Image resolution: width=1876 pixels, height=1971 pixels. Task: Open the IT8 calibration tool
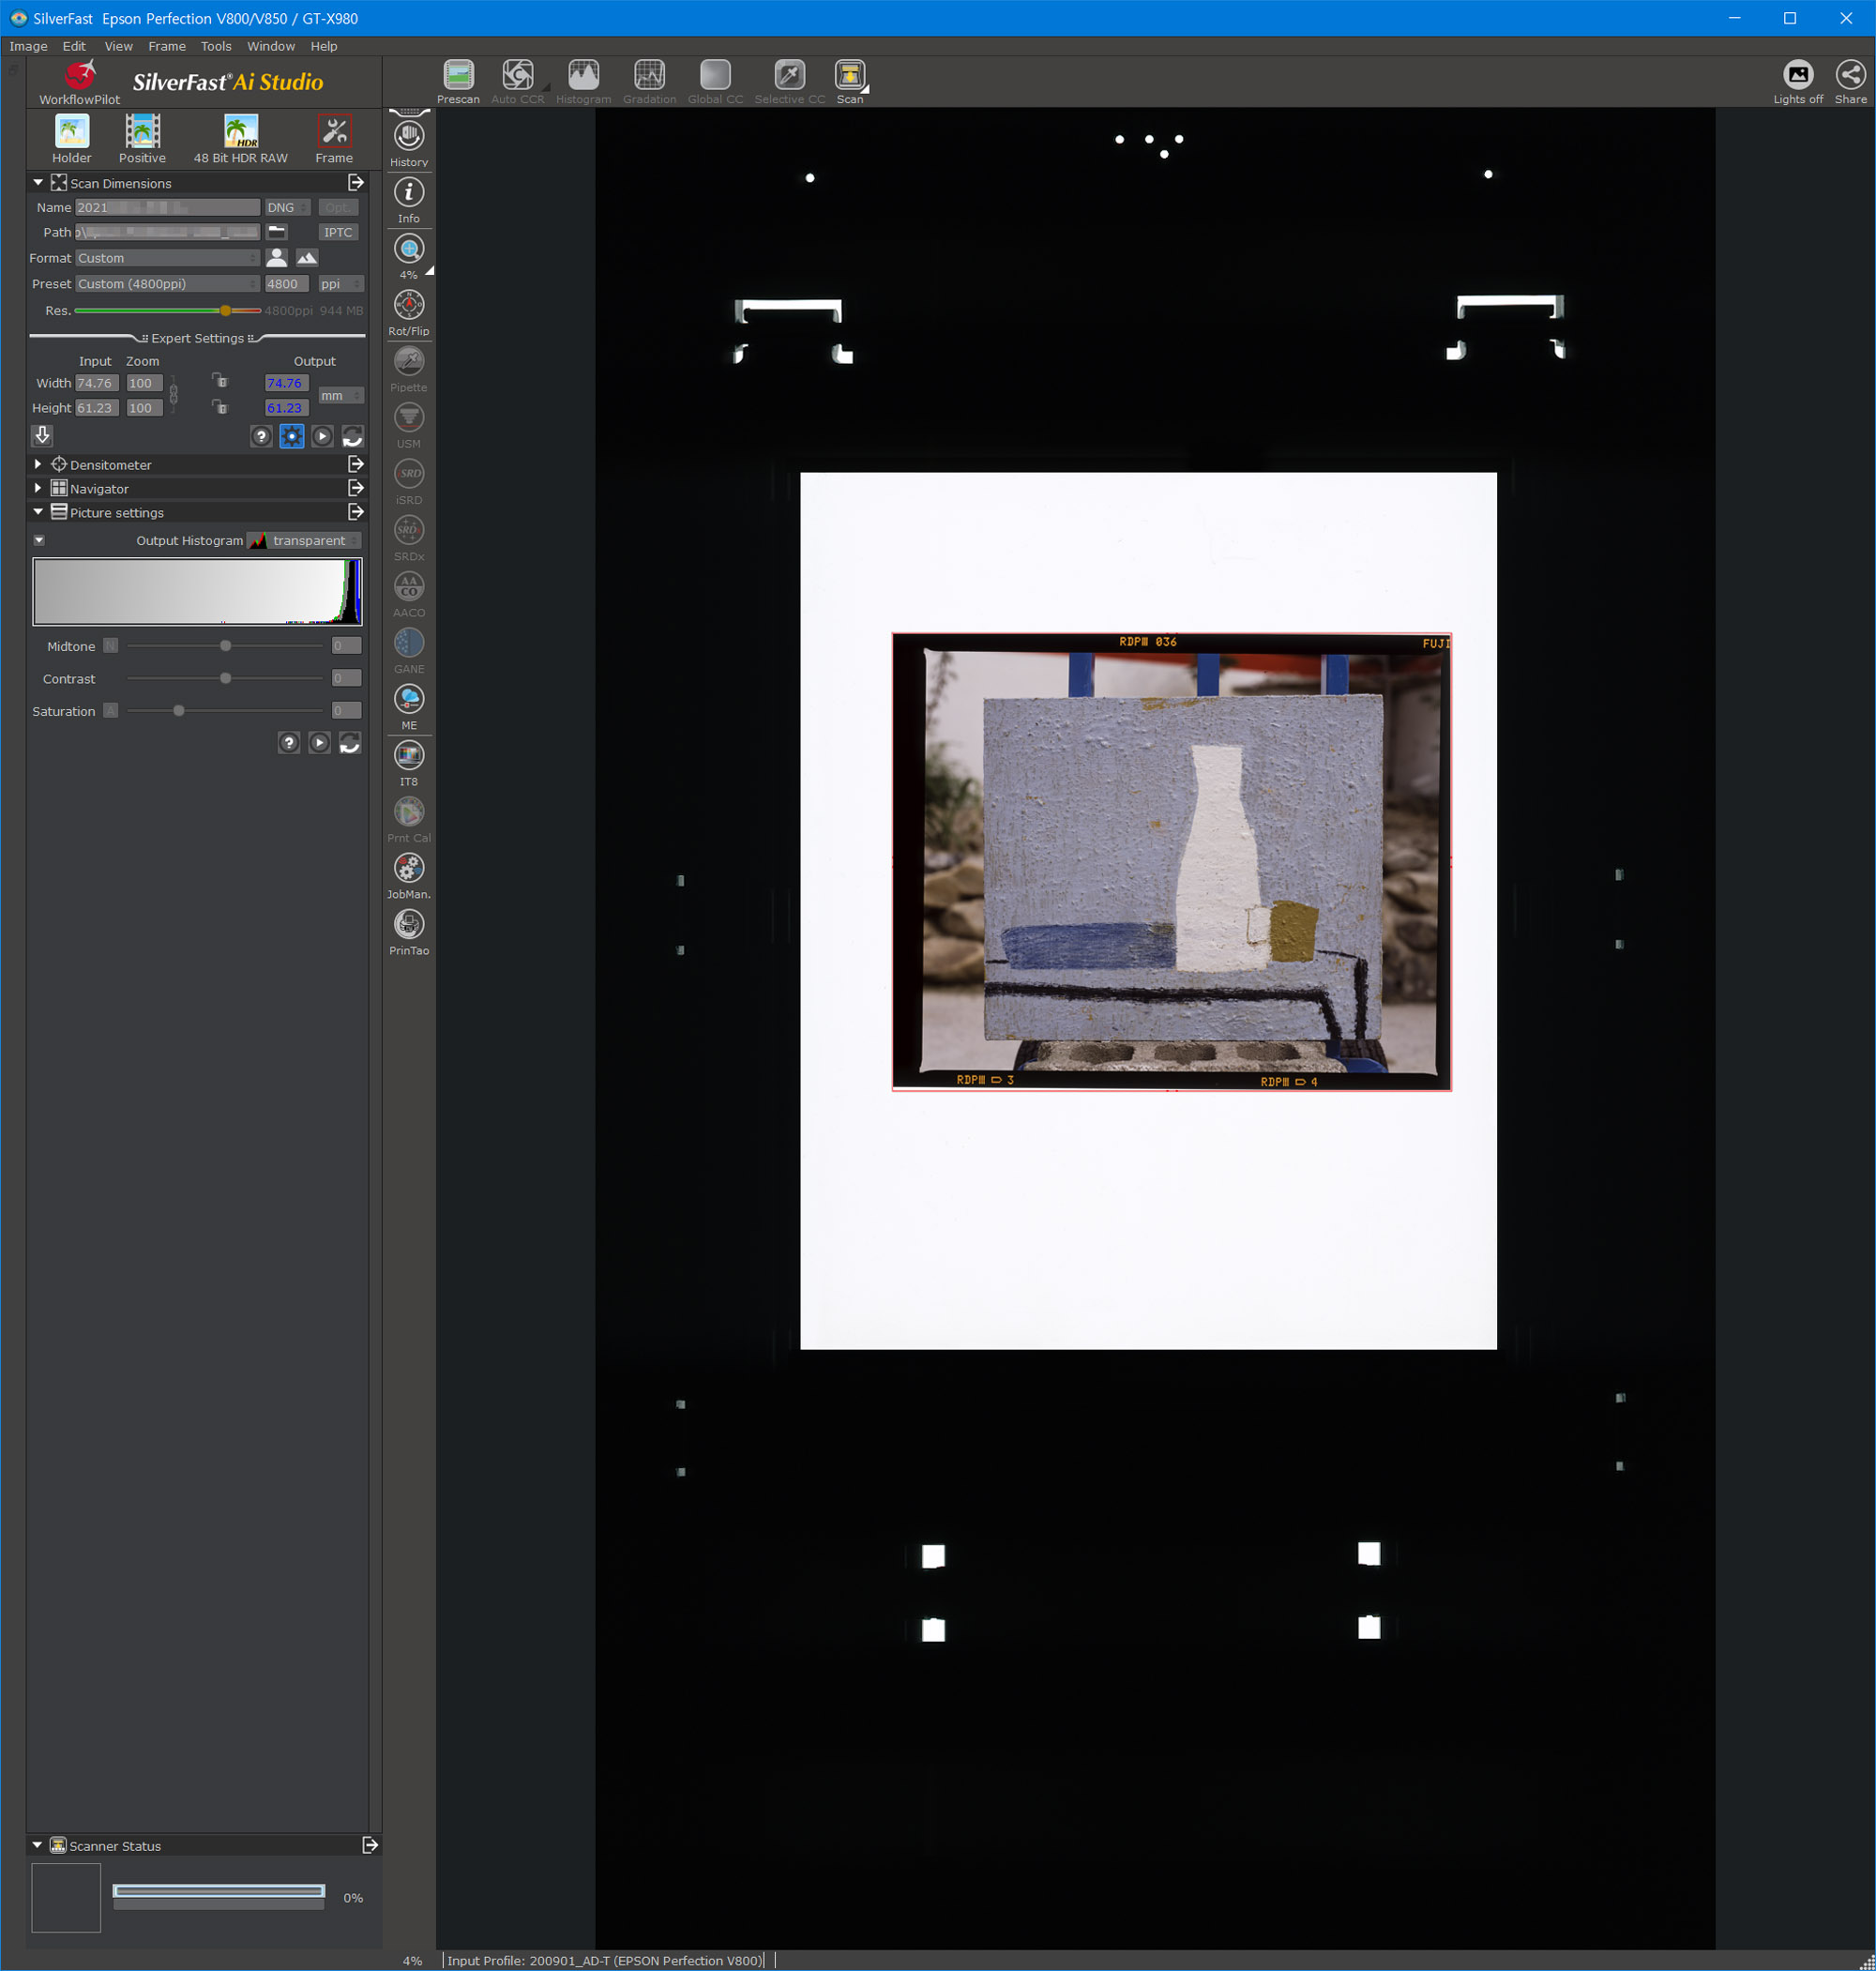(409, 762)
